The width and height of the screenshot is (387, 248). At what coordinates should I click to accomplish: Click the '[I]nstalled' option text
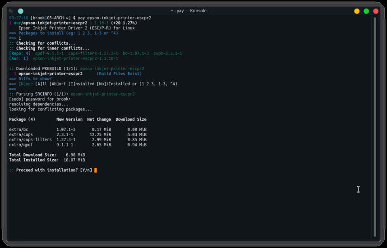point(82,84)
